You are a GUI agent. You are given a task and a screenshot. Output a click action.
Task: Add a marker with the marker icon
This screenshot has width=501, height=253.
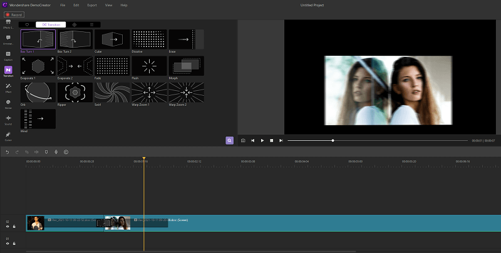tap(46, 152)
